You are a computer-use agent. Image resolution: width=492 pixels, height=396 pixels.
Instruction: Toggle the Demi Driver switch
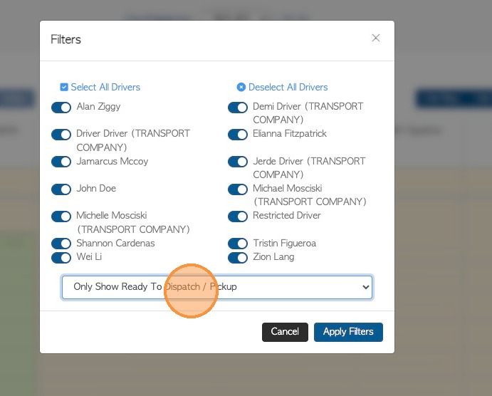(x=238, y=108)
